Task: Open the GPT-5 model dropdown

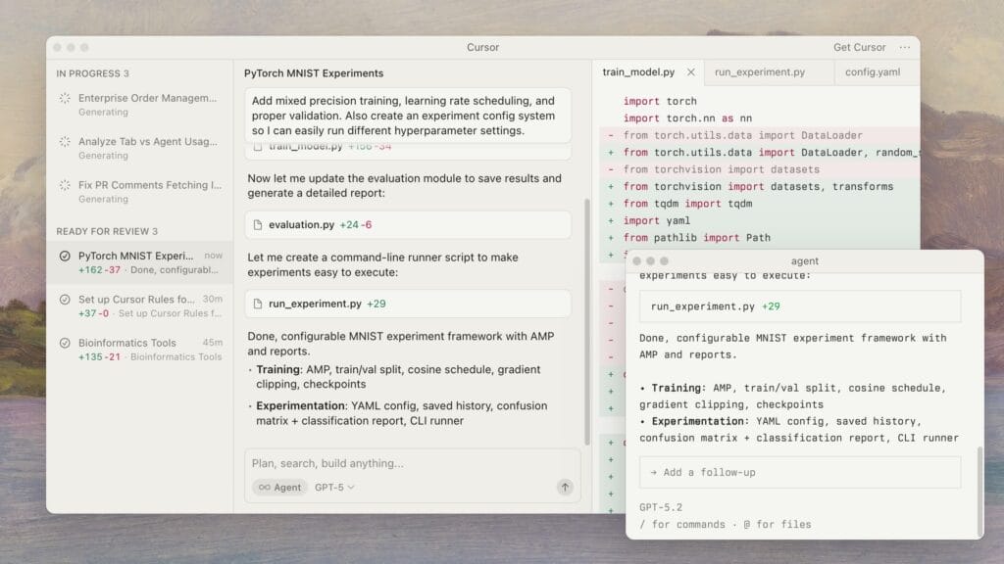Action: [x=334, y=487]
